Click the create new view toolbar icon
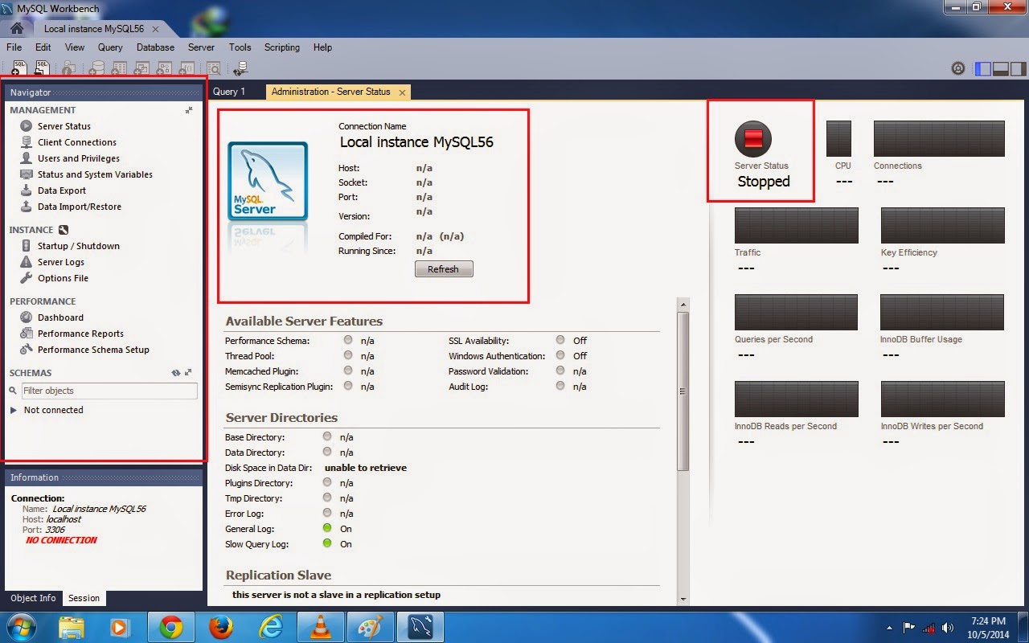1029x643 pixels. point(142,69)
